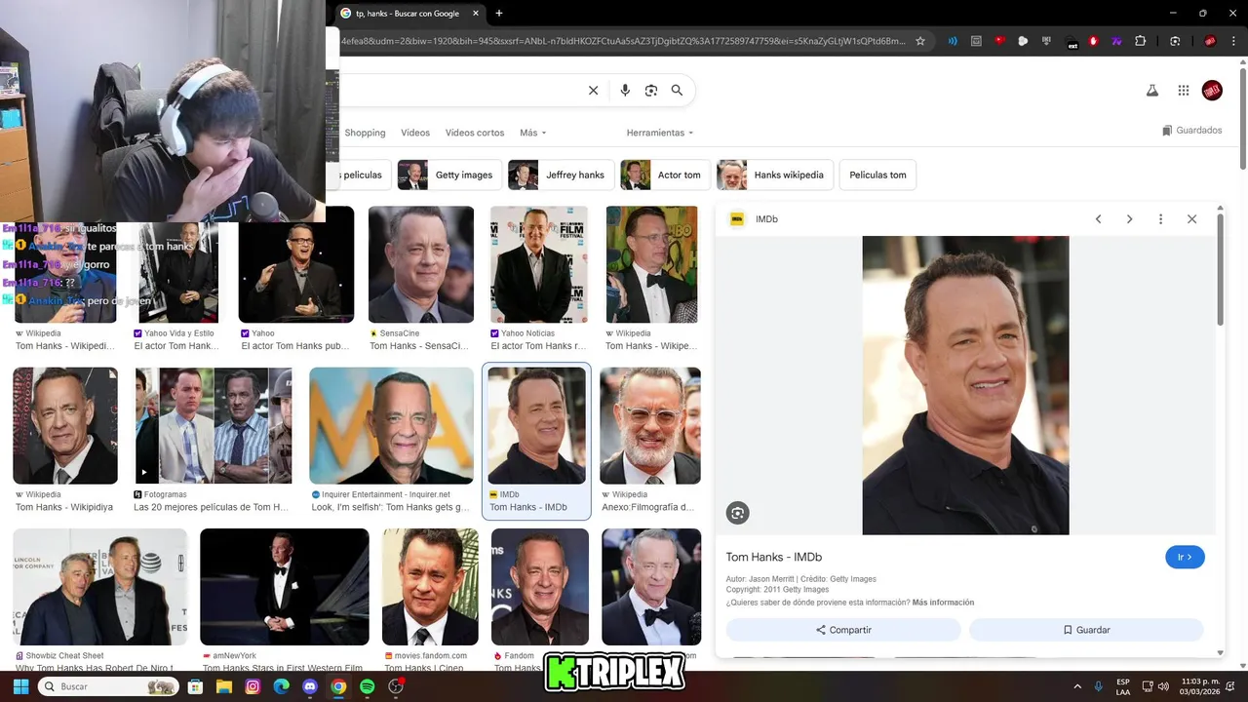Image resolution: width=1248 pixels, height=702 pixels.
Task: Filter by Jeffrey hanks chip
Action: [561, 175]
